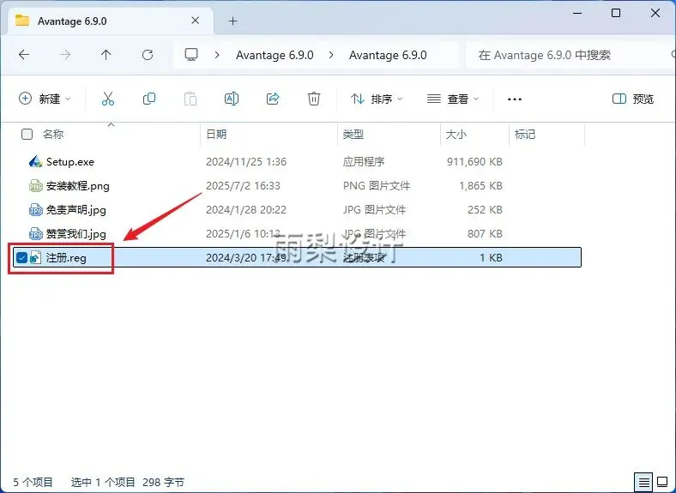Open the 新建 dropdown
Screen dimensions: 676x493
pos(45,99)
